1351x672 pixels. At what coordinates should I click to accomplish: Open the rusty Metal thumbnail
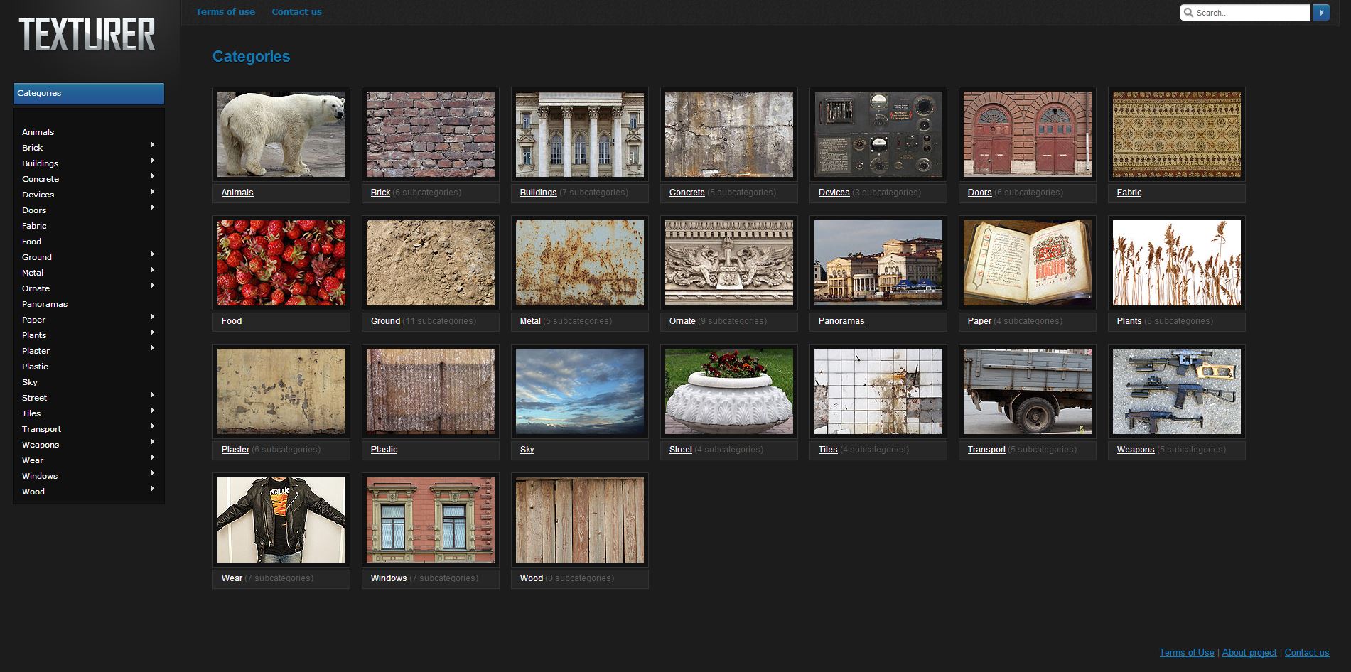[580, 263]
